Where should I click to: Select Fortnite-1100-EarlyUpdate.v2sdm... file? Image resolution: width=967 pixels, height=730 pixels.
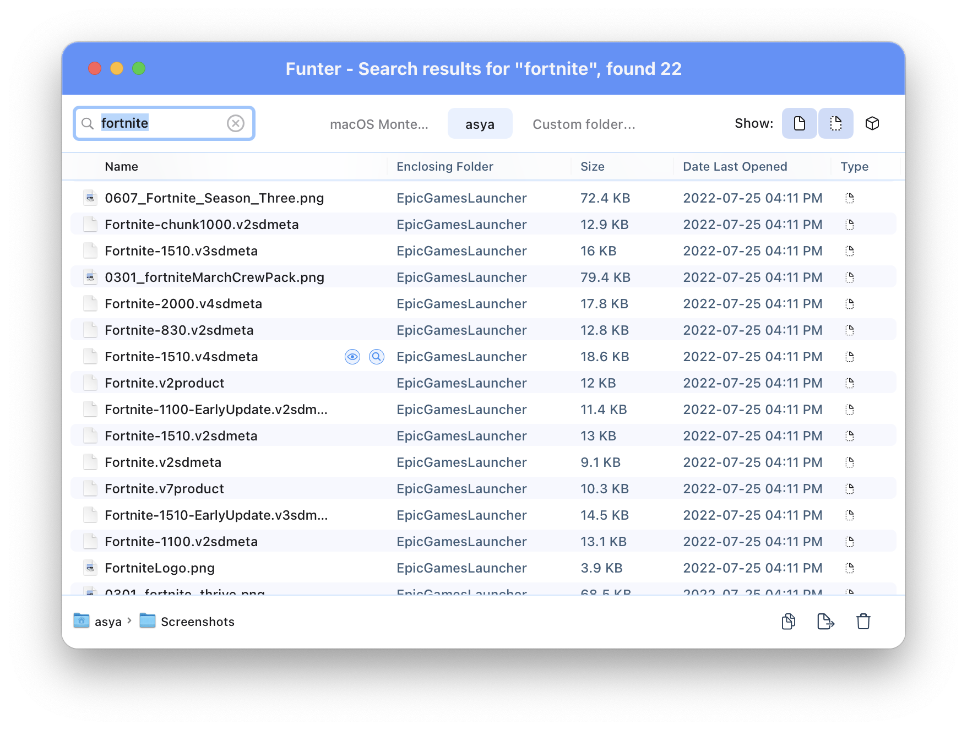216,410
